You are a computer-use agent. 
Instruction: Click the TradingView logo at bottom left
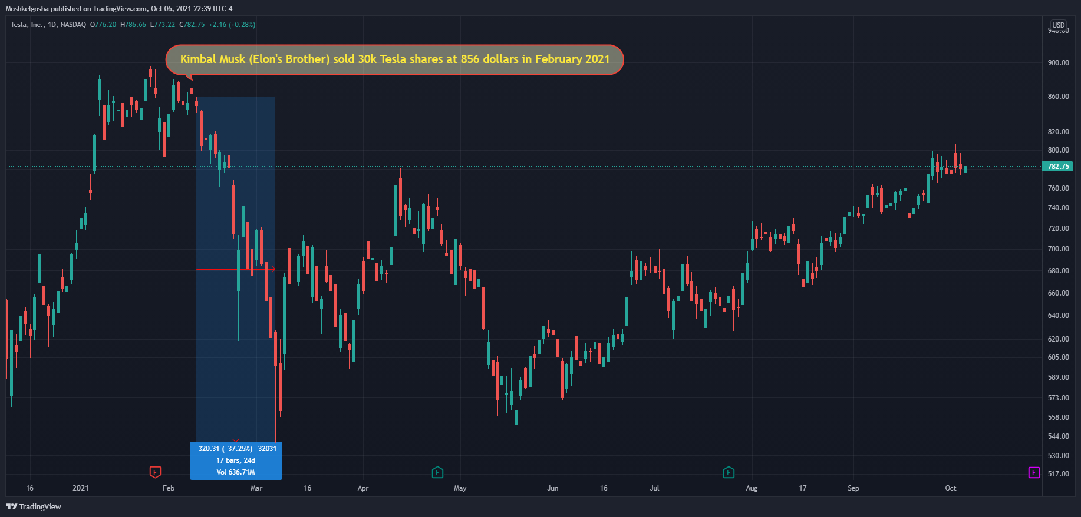click(34, 506)
